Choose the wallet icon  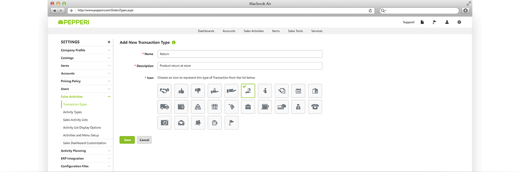click(181, 107)
